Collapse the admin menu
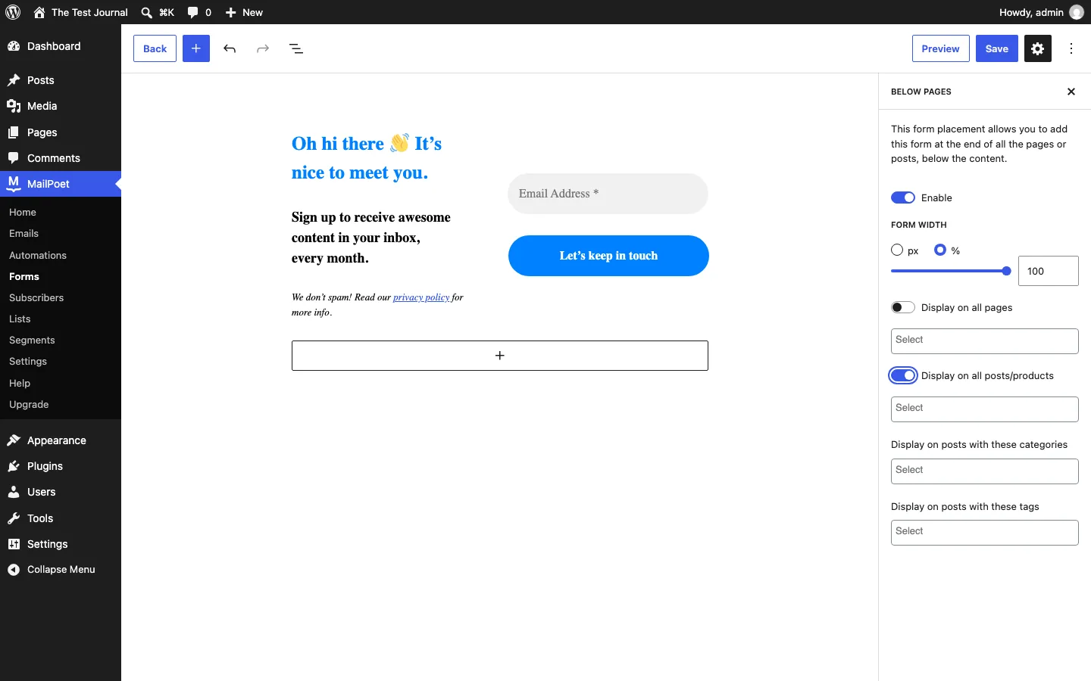This screenshot has height=681, width=1091. [x=61, y=570]
